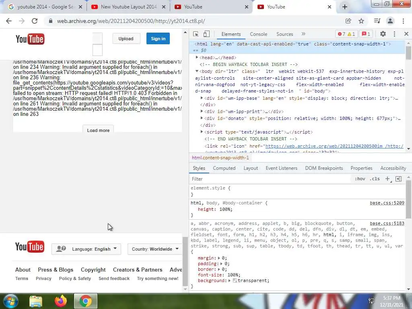Screen dimensions: 412x309
Task: Reload the current page
Action: [x=35, y=21]
